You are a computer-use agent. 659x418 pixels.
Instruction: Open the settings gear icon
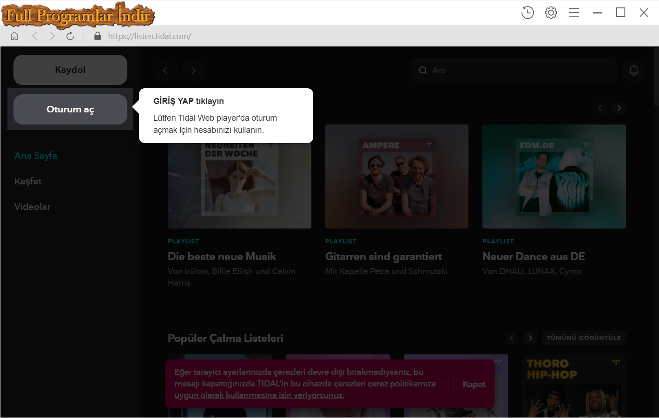pos(551,13)
